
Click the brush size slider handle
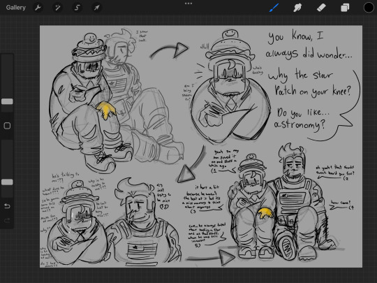[7, 101]
